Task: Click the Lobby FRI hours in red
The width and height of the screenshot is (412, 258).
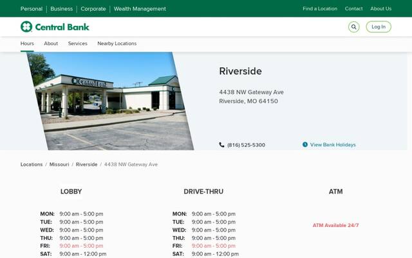Action: (81, 246)
